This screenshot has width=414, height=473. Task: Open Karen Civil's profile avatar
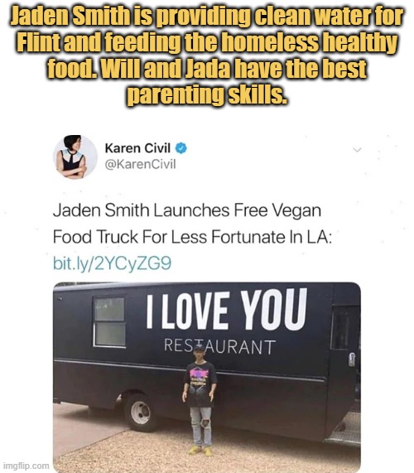(75, 157)
